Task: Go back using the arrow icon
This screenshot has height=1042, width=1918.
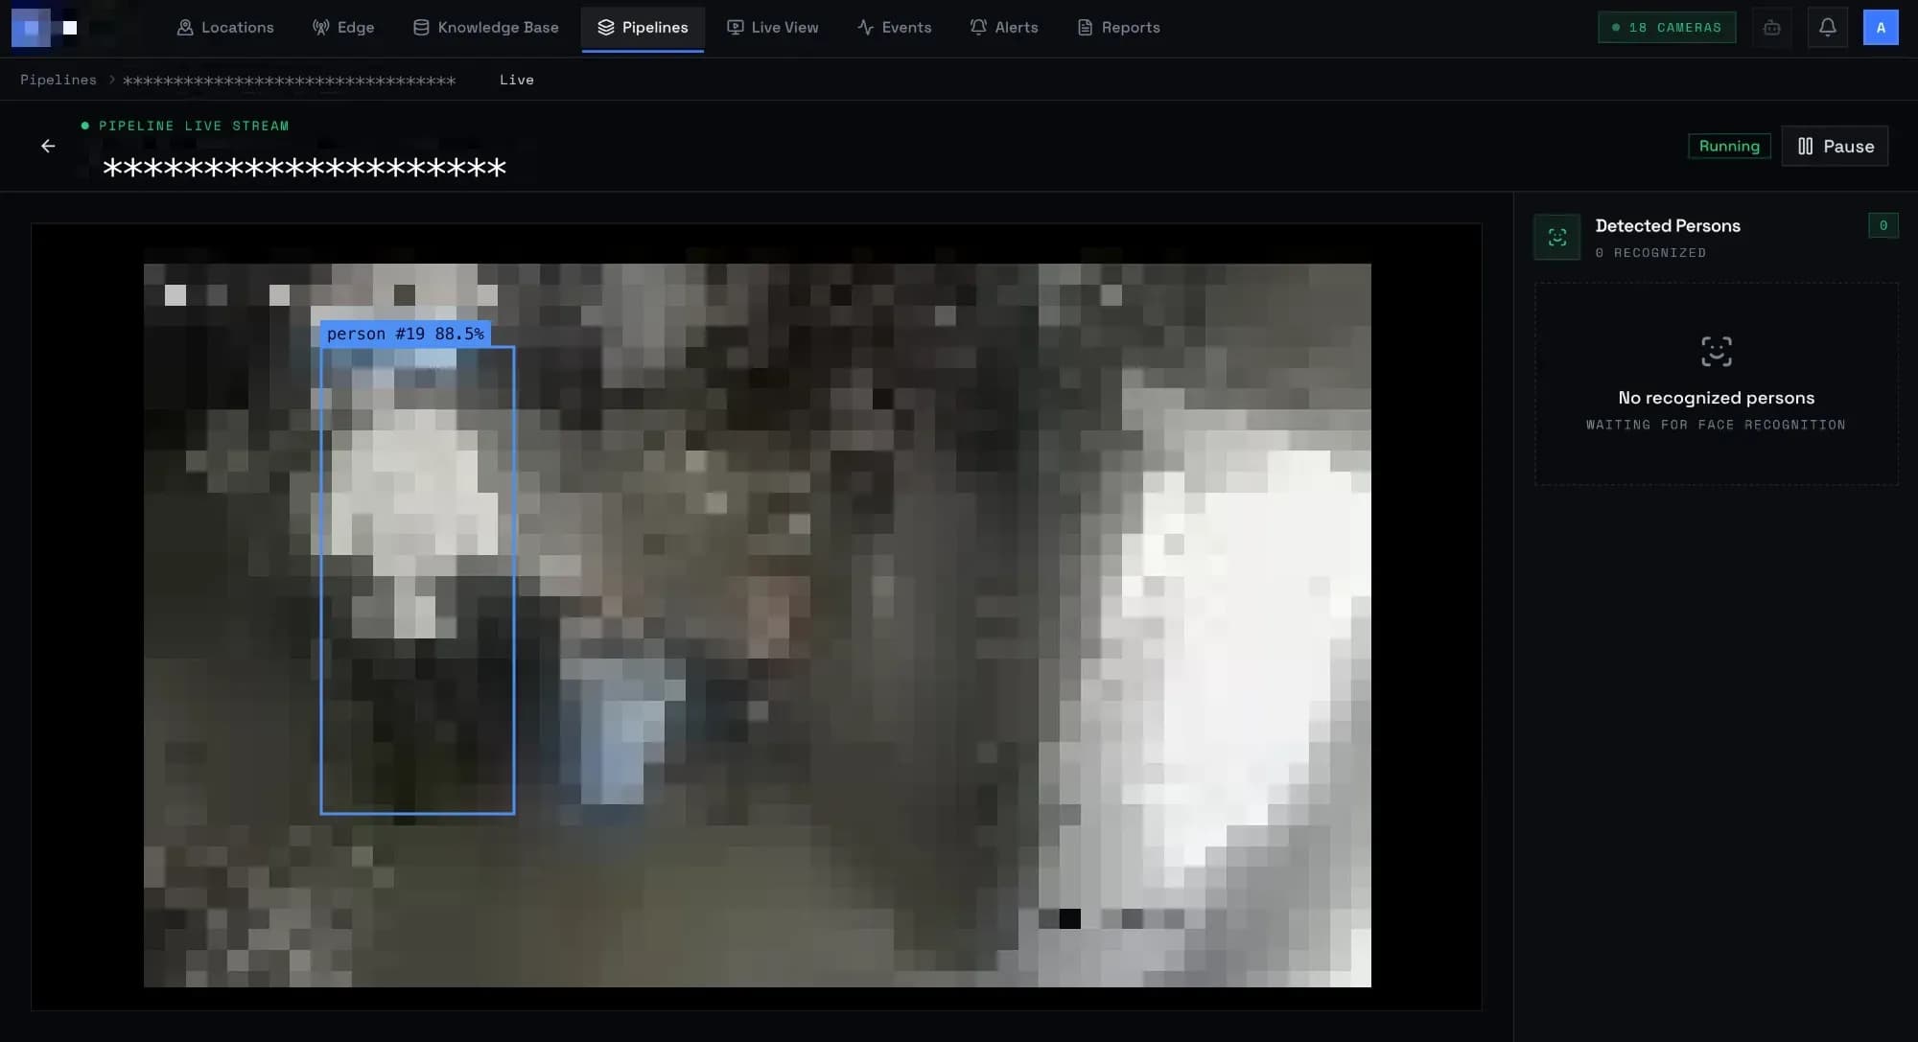Action: (x=48, y=146)
